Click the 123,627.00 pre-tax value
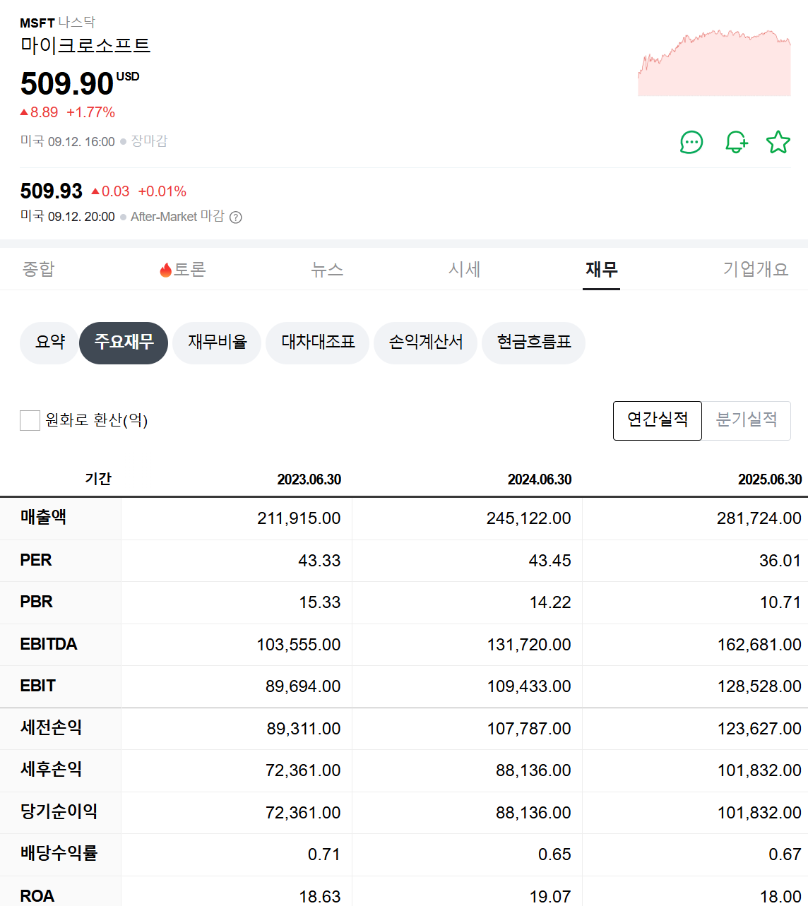This screenshot has width=808, height=906. pos(759,729)
